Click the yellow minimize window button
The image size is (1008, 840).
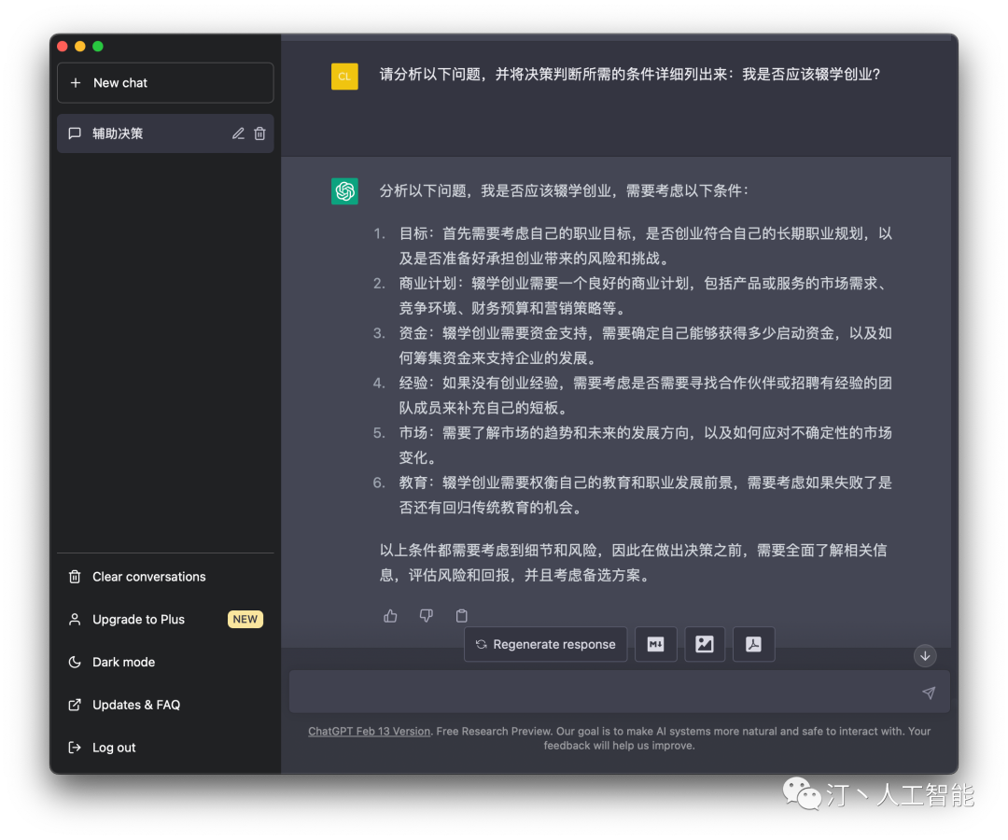coord(80,47)
